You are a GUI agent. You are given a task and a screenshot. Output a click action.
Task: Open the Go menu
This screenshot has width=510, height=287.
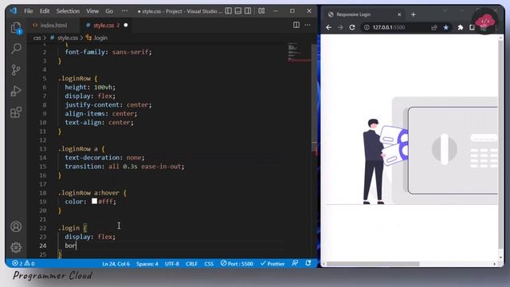(x=109, y=11)
